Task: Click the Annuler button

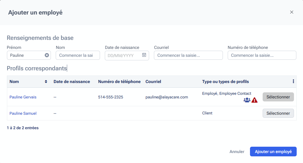Action: pyautogui.click(x=237, y=152)
